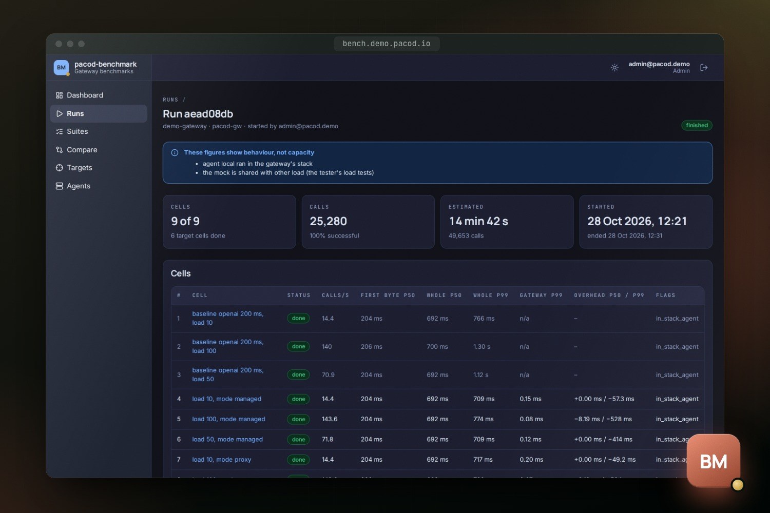Open cell baseline openai 200 ms, load 10
Image resolution: width=770 pixels, height=513 pixels.
[x=227, y=318]
